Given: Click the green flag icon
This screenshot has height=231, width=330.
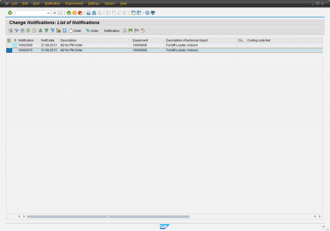Looking at the screenshot, I should 131,31.
